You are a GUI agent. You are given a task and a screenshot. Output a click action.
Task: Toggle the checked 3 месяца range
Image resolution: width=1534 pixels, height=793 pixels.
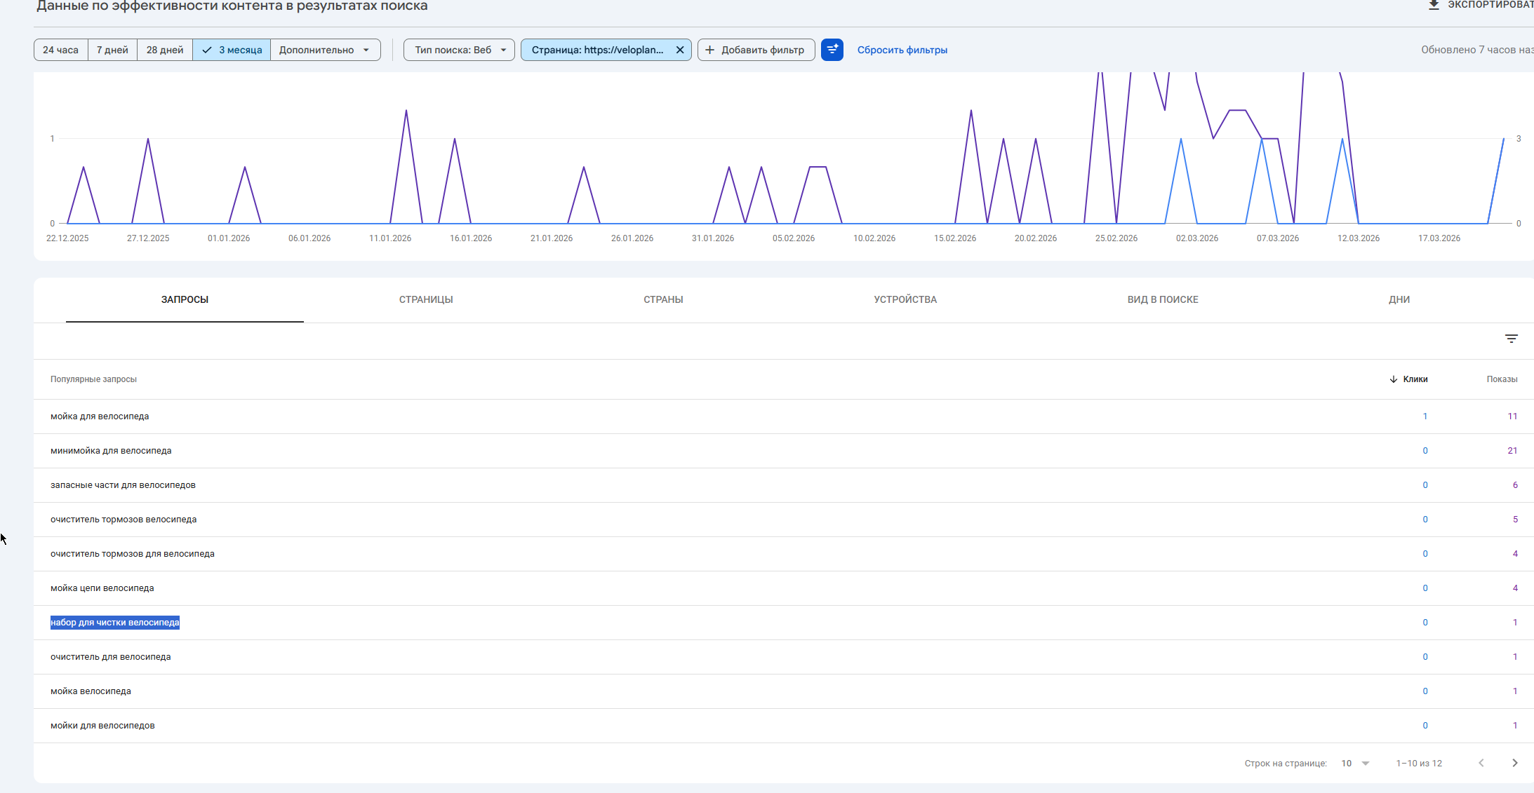point(232,50)
